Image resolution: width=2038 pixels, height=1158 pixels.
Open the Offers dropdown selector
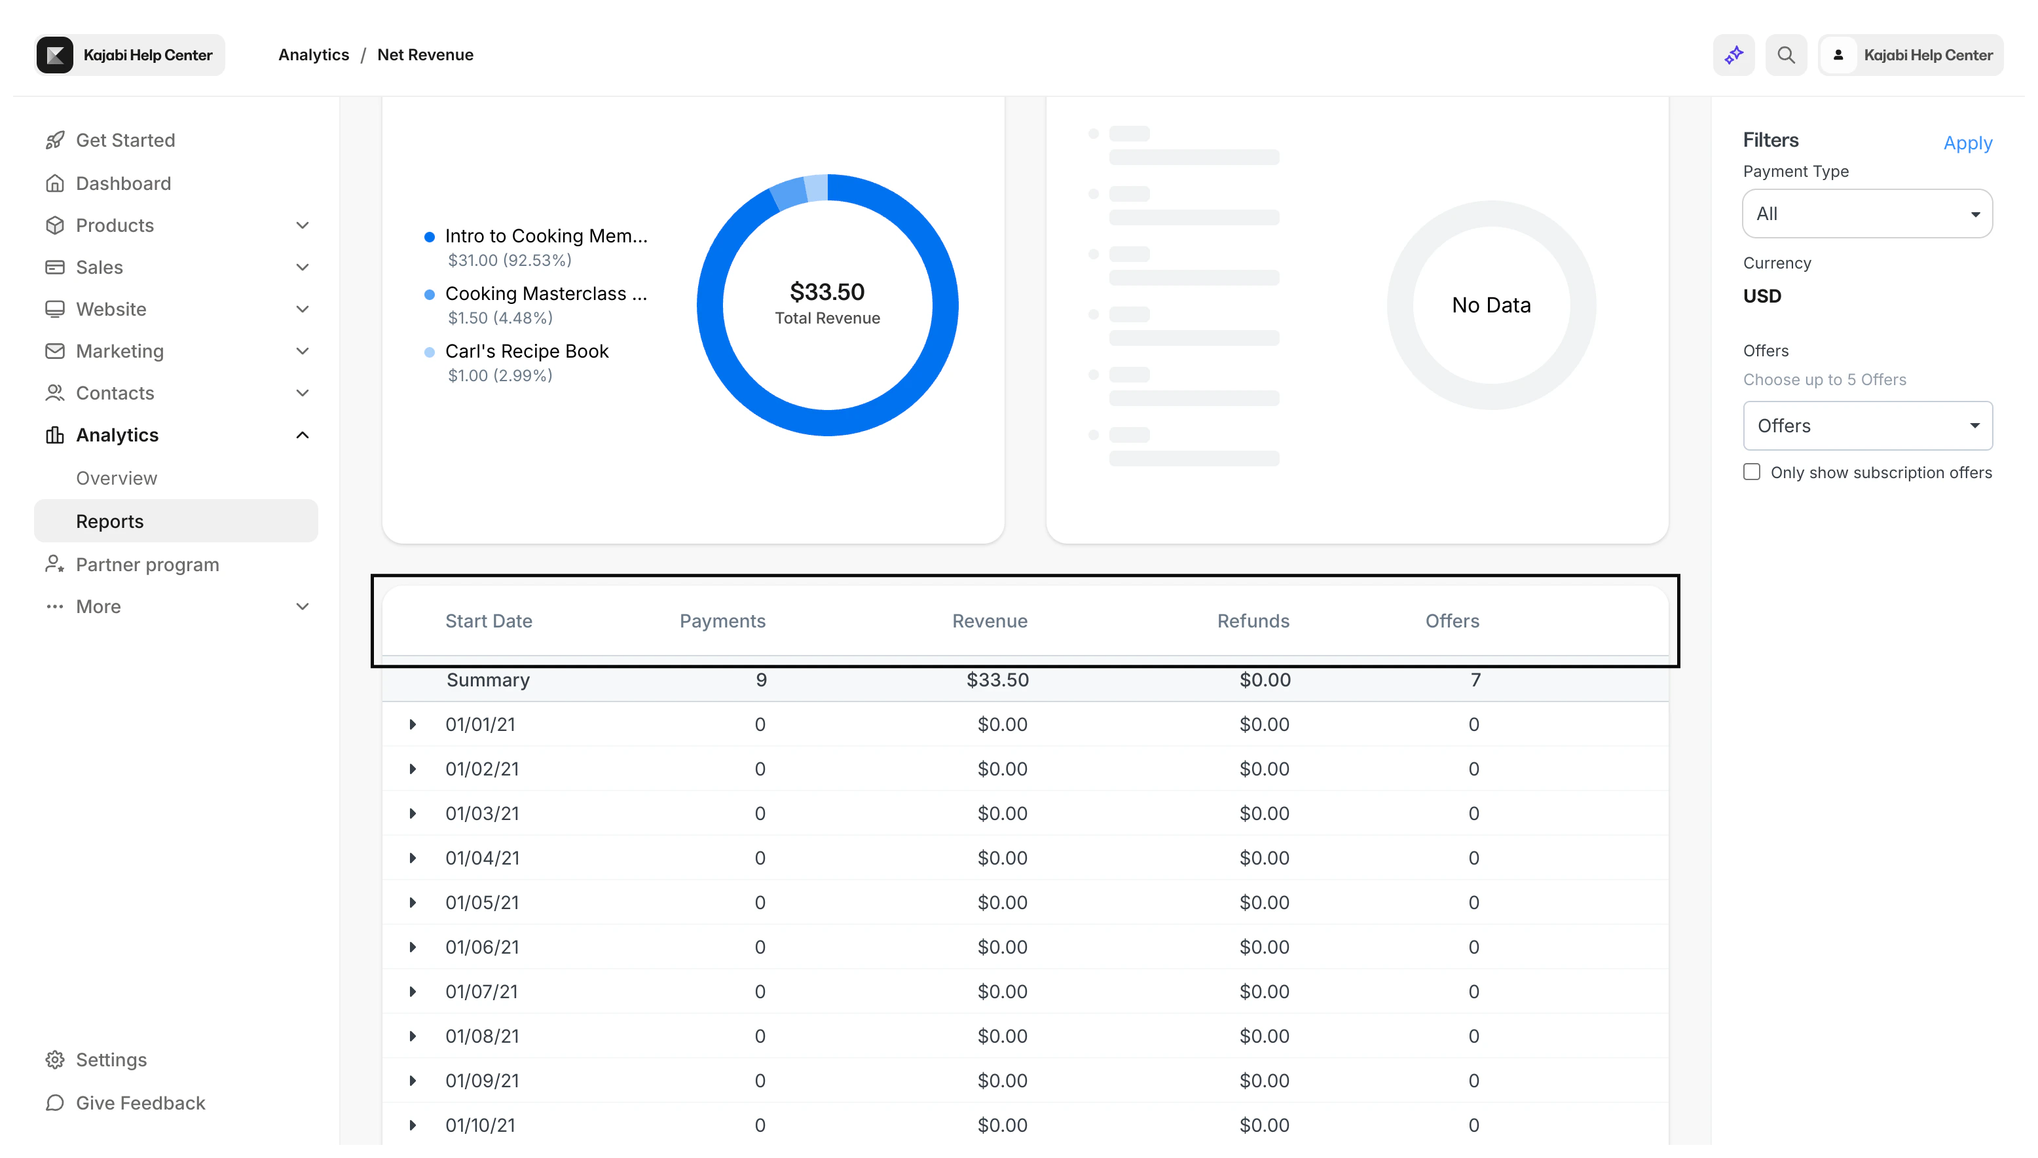pos(1866,426)
